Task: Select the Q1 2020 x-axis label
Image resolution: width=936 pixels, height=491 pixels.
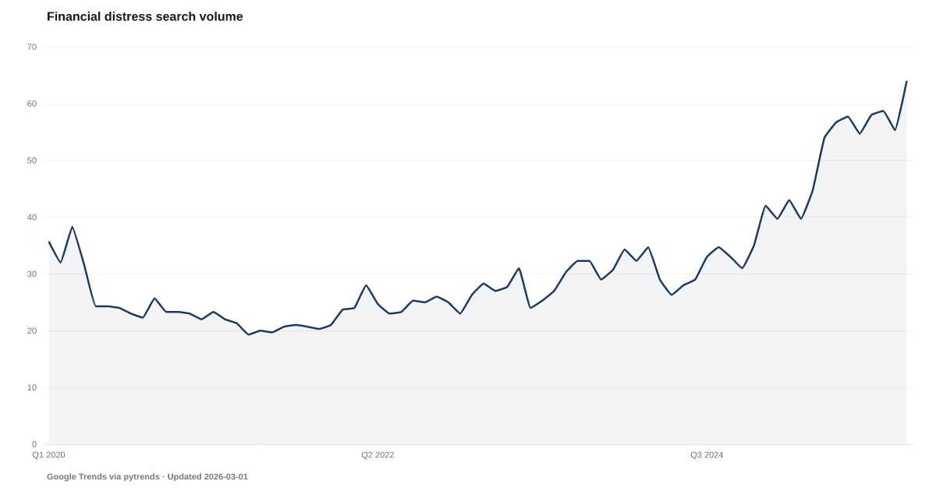Action: [x=48, y=454]
